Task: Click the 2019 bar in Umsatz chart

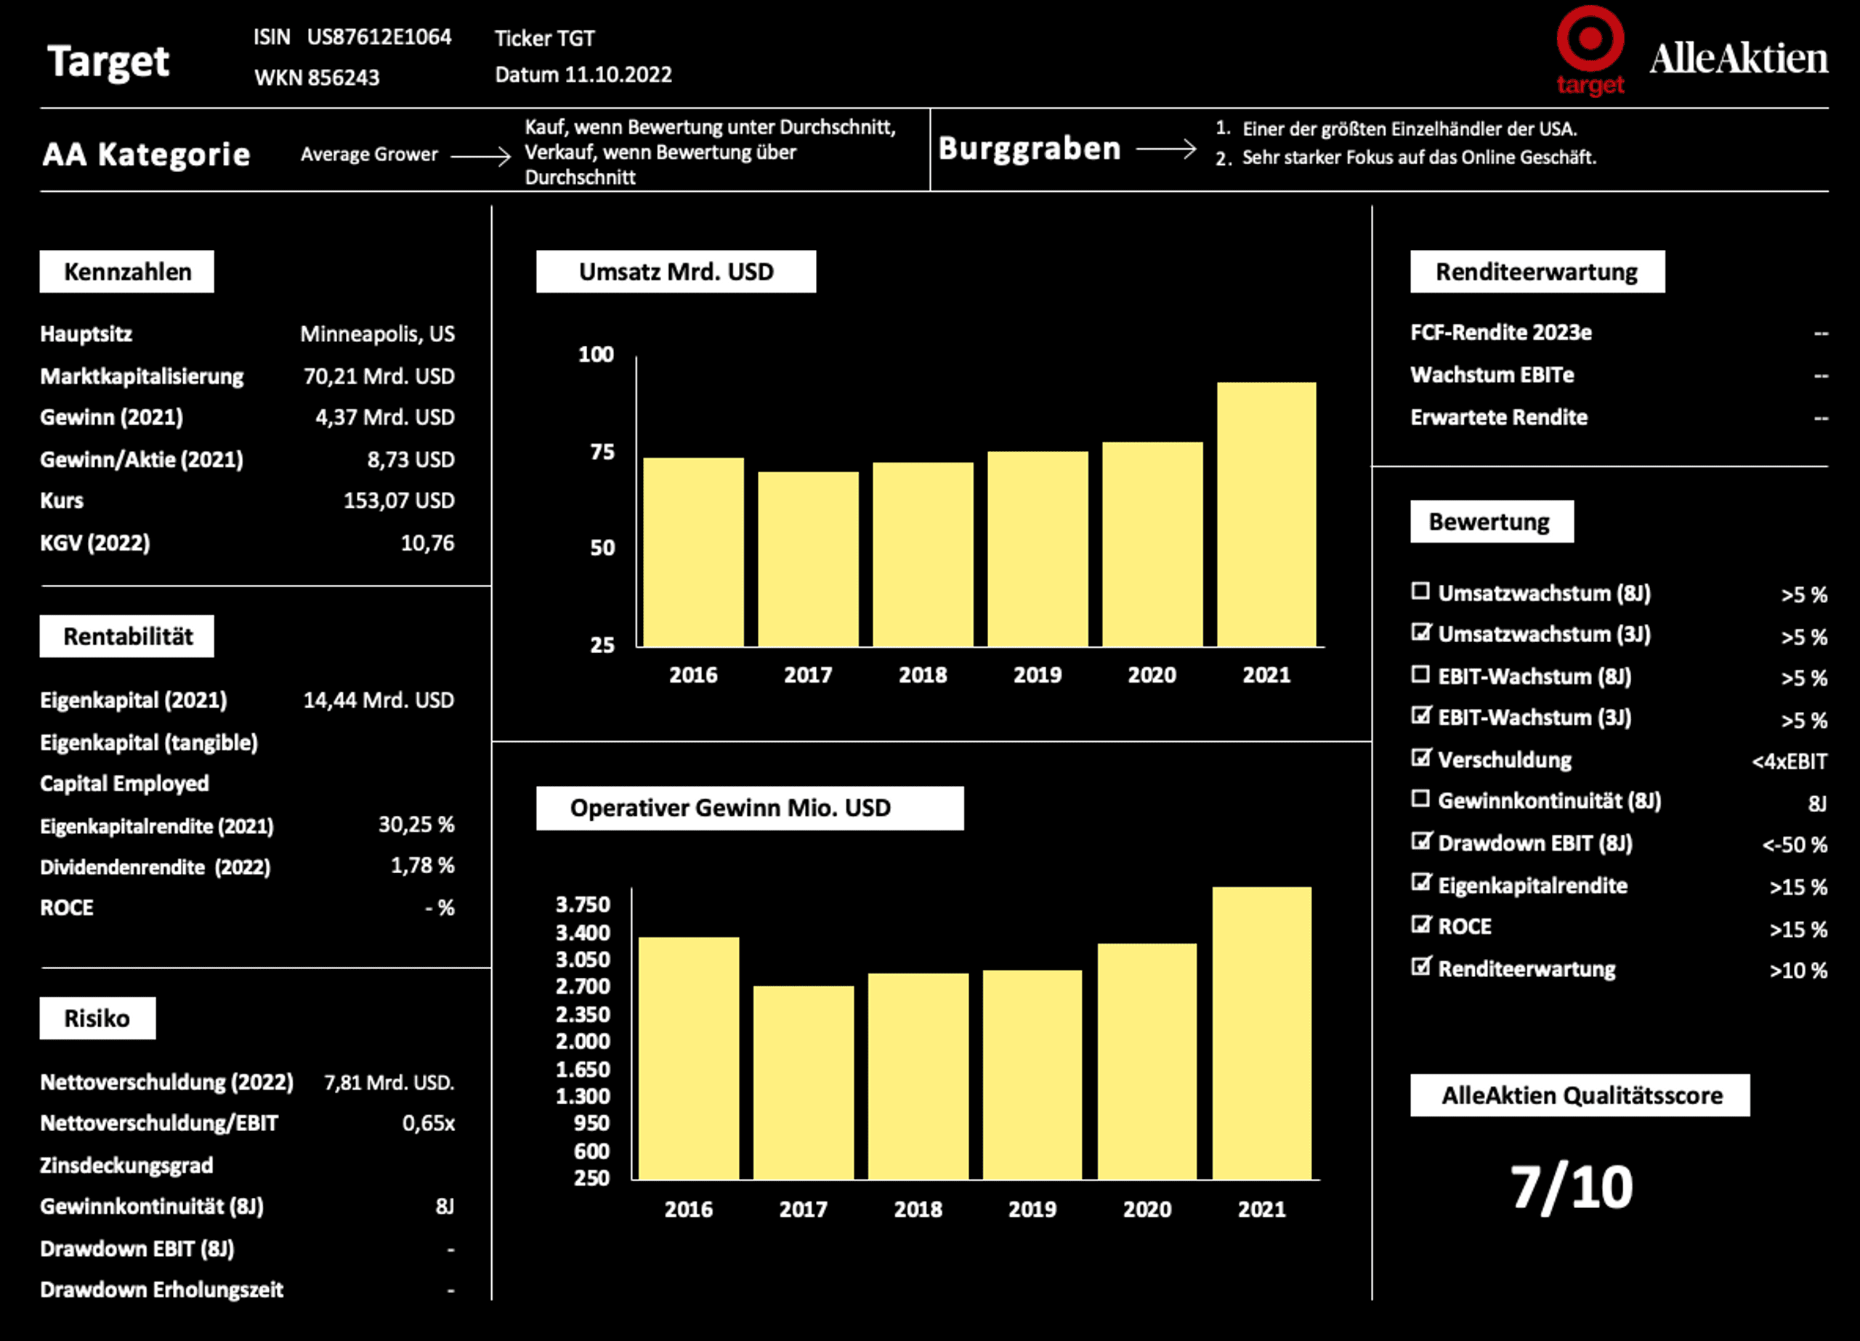Action: pos(1038,548)
